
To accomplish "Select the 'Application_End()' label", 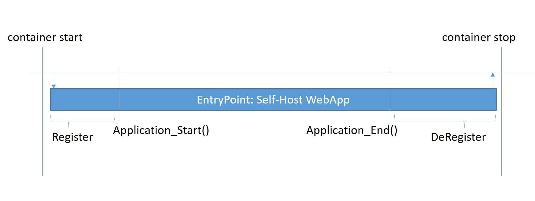I will tap(351, 130).
